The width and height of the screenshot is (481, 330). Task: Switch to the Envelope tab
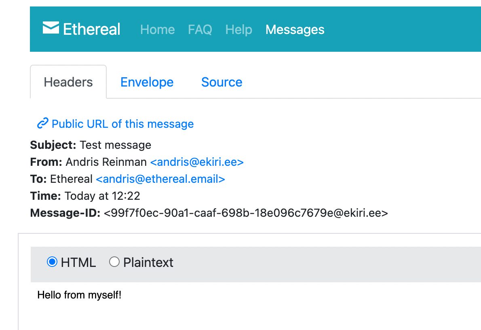[147, 82]
